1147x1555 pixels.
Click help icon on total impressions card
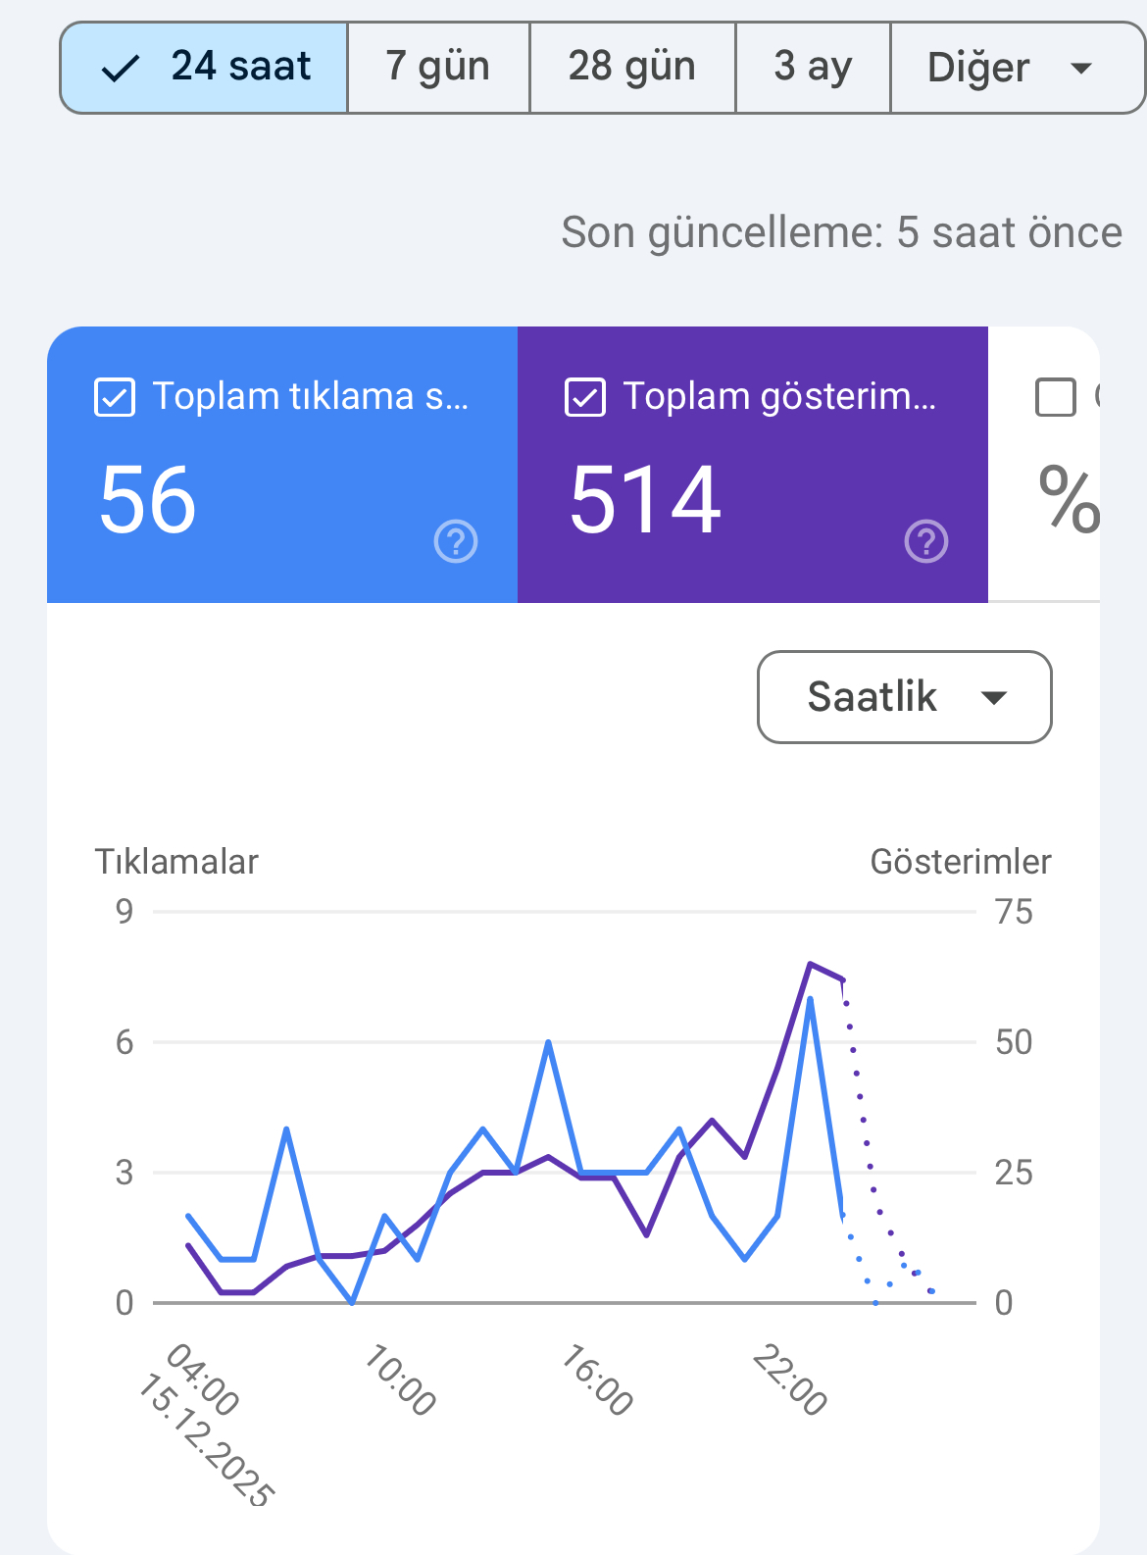click(926, 541)
